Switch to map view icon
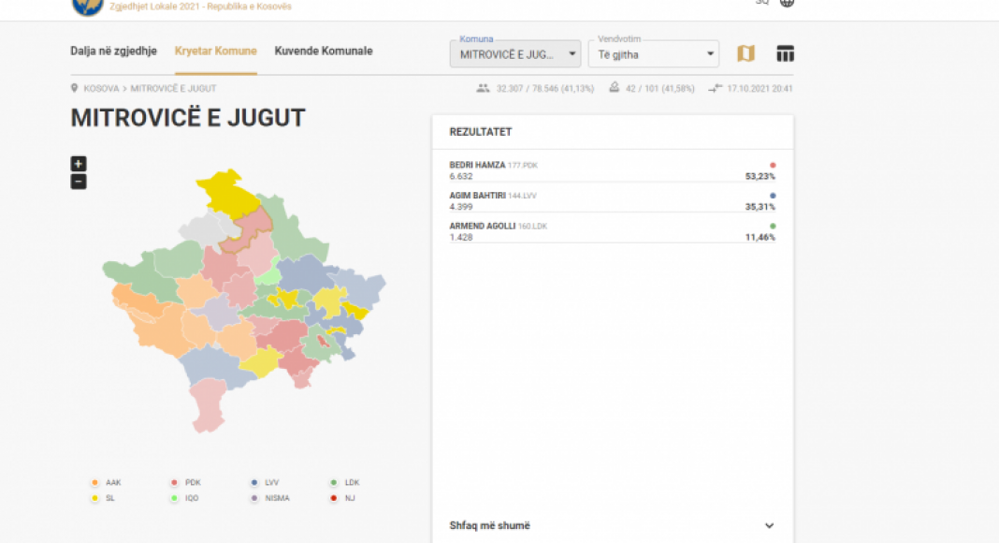999x543 pixels. click(x=746, y=53)
